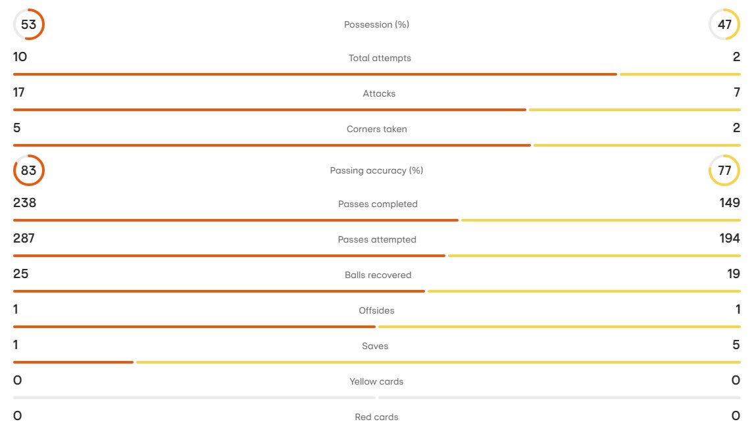Screen dimensions: 754x428
Task: Click the yellow possession circle showing 47
Action: tap(724, 24)
